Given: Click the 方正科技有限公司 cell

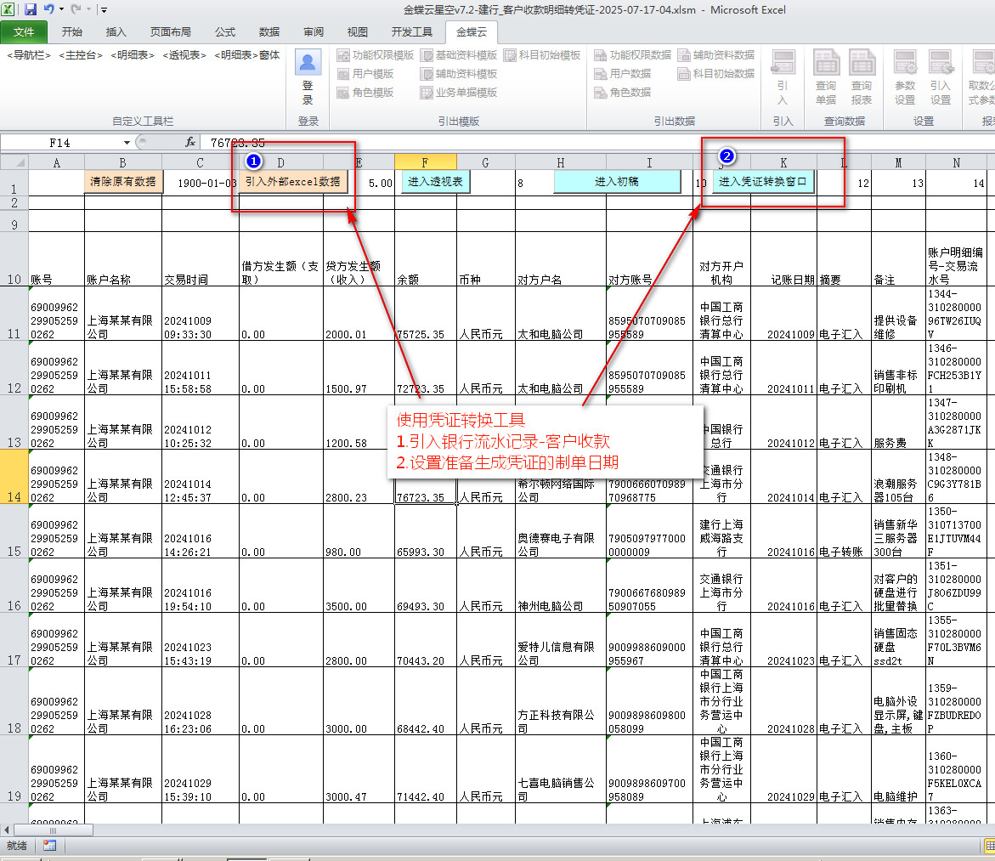Looking at the screenshot, I should (561, 701).
